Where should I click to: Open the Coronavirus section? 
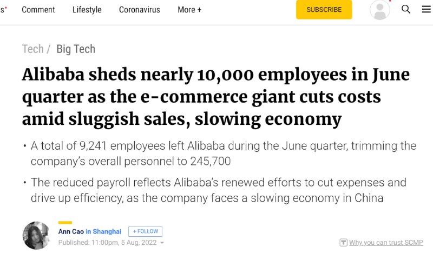coord(140,10)
